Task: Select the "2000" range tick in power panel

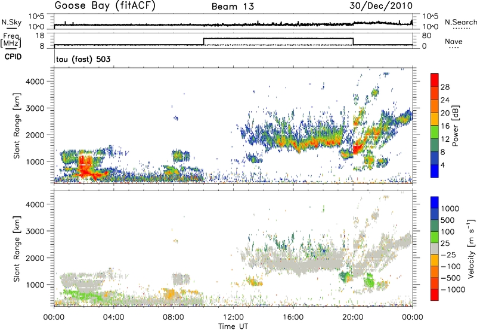Action: pos(35,135)
